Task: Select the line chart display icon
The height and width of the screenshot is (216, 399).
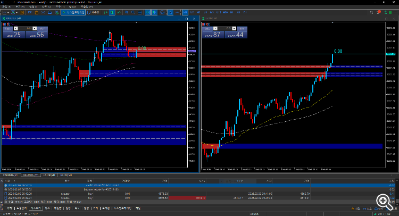Action: coord(119,12)
